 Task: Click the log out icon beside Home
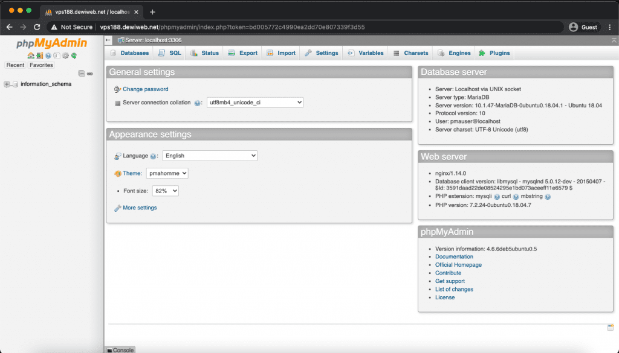coord(39,56)
